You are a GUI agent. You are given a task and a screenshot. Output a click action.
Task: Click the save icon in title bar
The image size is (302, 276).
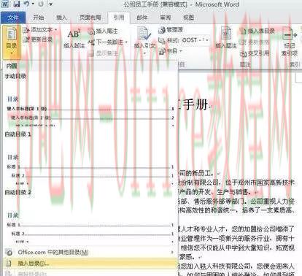pyautogui.click(x=17, y=4)
